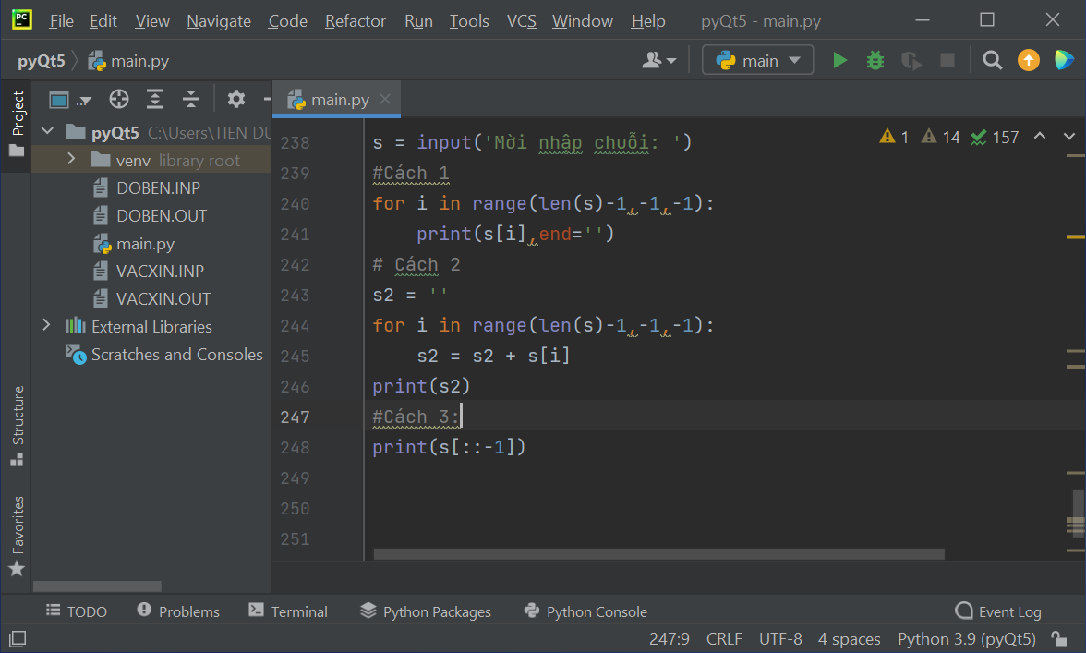Collapse the pyQt5 project root folder
The height and width of the screenshot is (653, 1086).
(48, 131)
